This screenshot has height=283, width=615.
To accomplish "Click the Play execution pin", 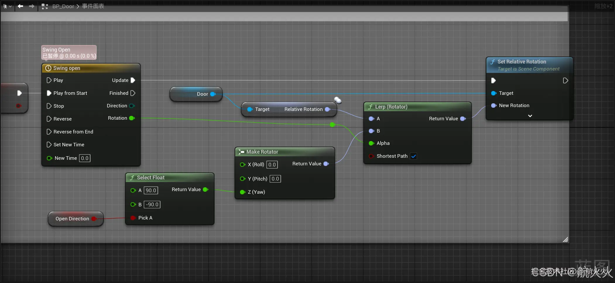I will pyautogui.click(x=49, y=80).
